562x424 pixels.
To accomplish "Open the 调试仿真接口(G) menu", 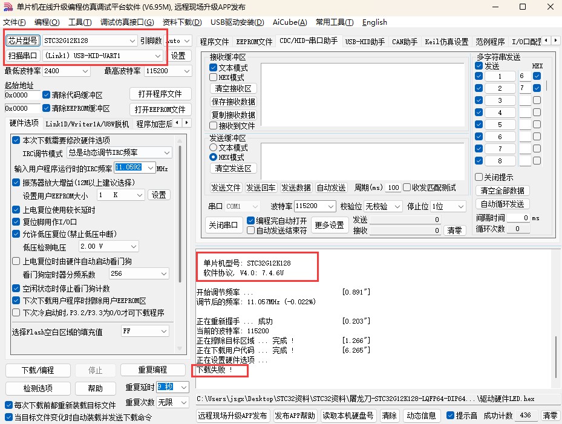I will 127,22.
